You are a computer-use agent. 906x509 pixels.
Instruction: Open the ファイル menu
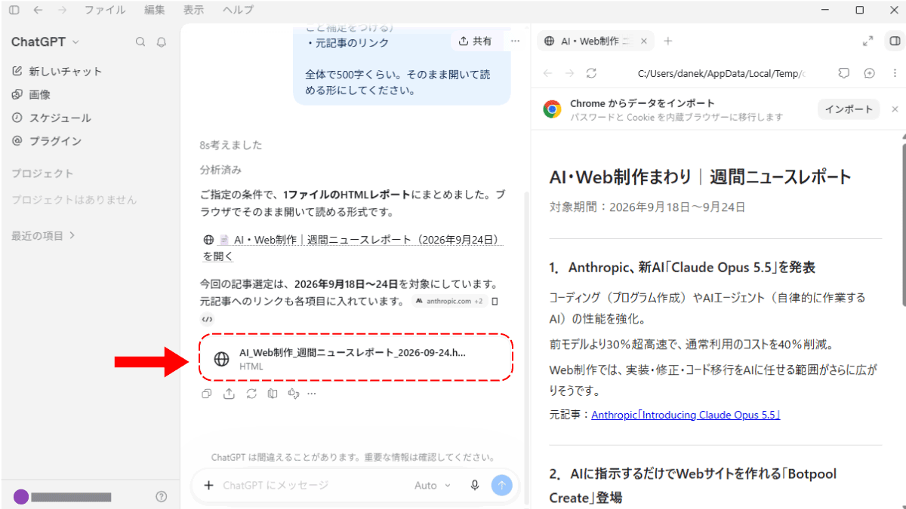(105, 10)
